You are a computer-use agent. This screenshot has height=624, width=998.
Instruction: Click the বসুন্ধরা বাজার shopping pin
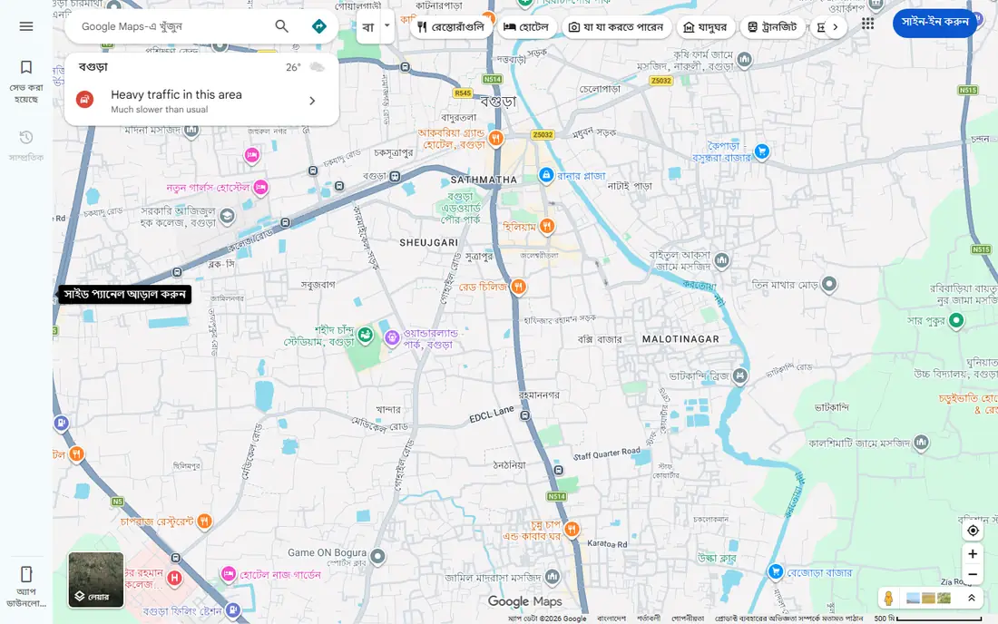point(761,151)
